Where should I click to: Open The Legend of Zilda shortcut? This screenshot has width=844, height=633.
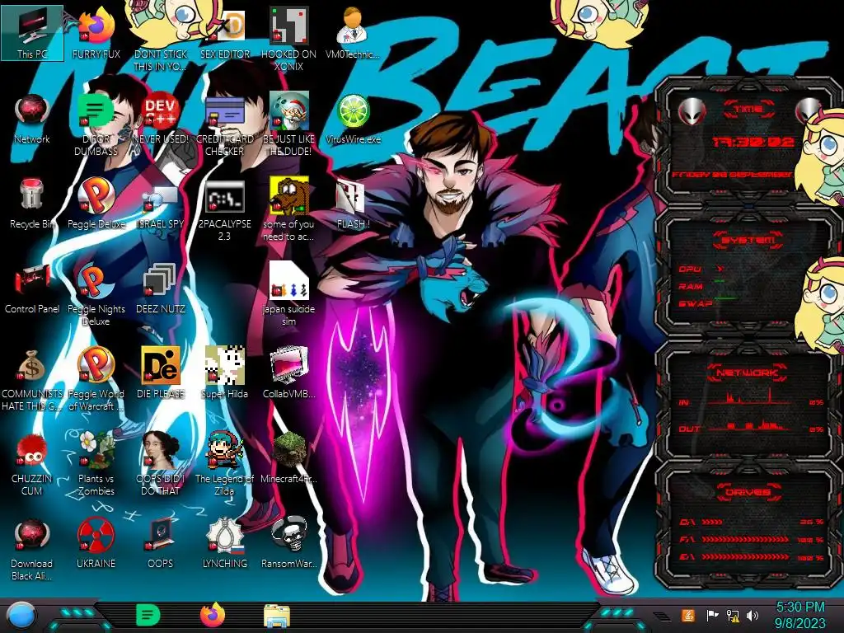coord(224,464)
